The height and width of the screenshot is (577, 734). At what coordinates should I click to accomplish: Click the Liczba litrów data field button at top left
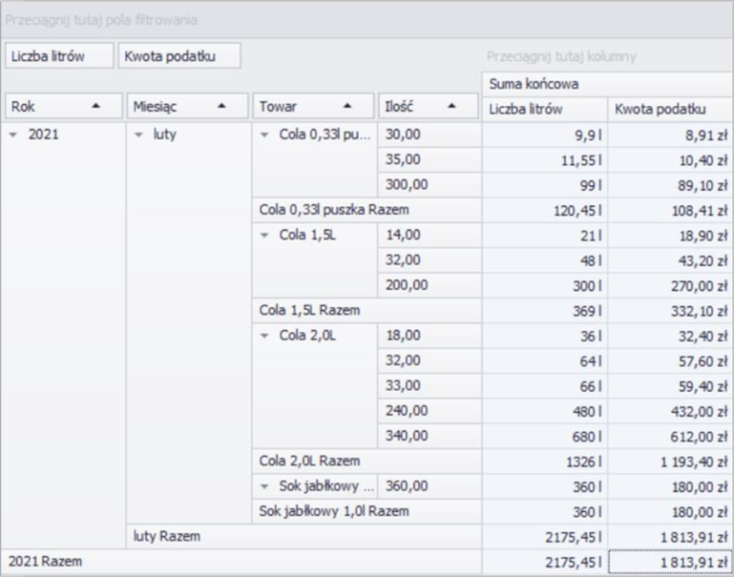59,56
